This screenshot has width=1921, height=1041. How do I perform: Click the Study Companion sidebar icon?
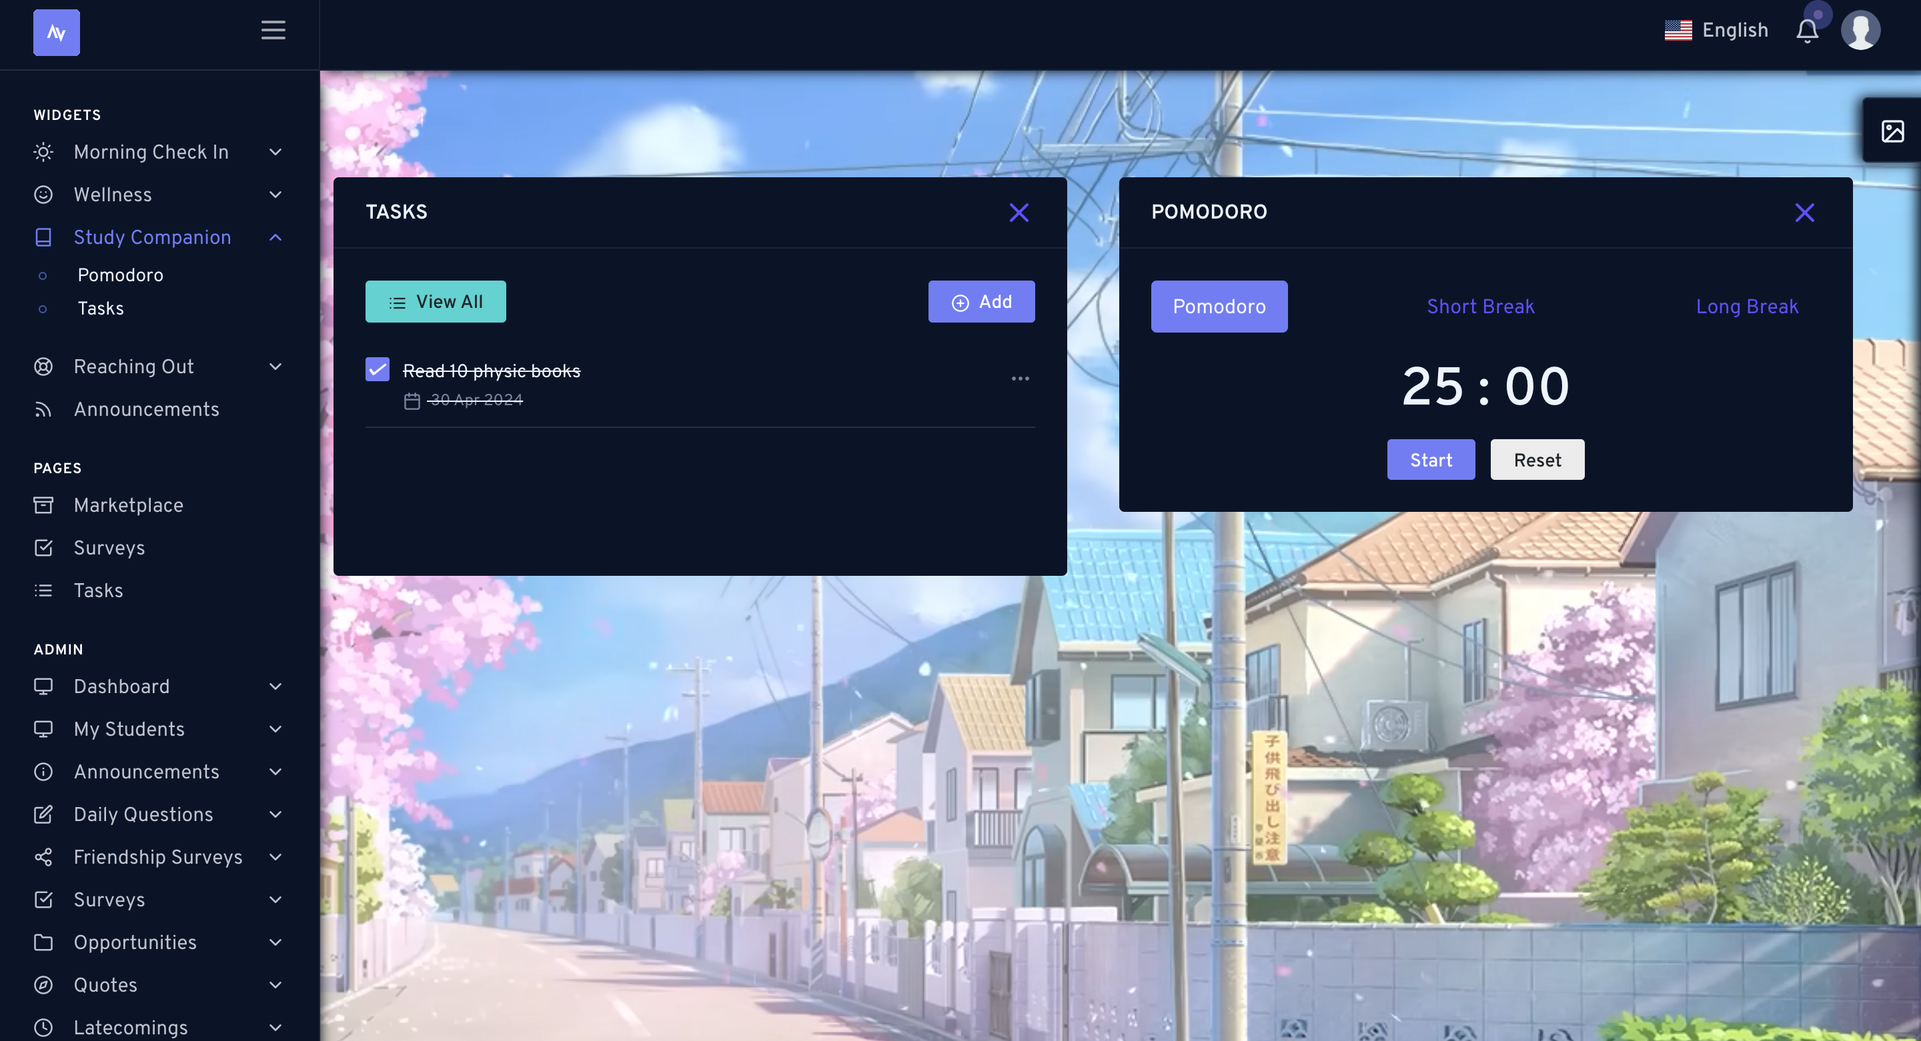click(43, 237)
